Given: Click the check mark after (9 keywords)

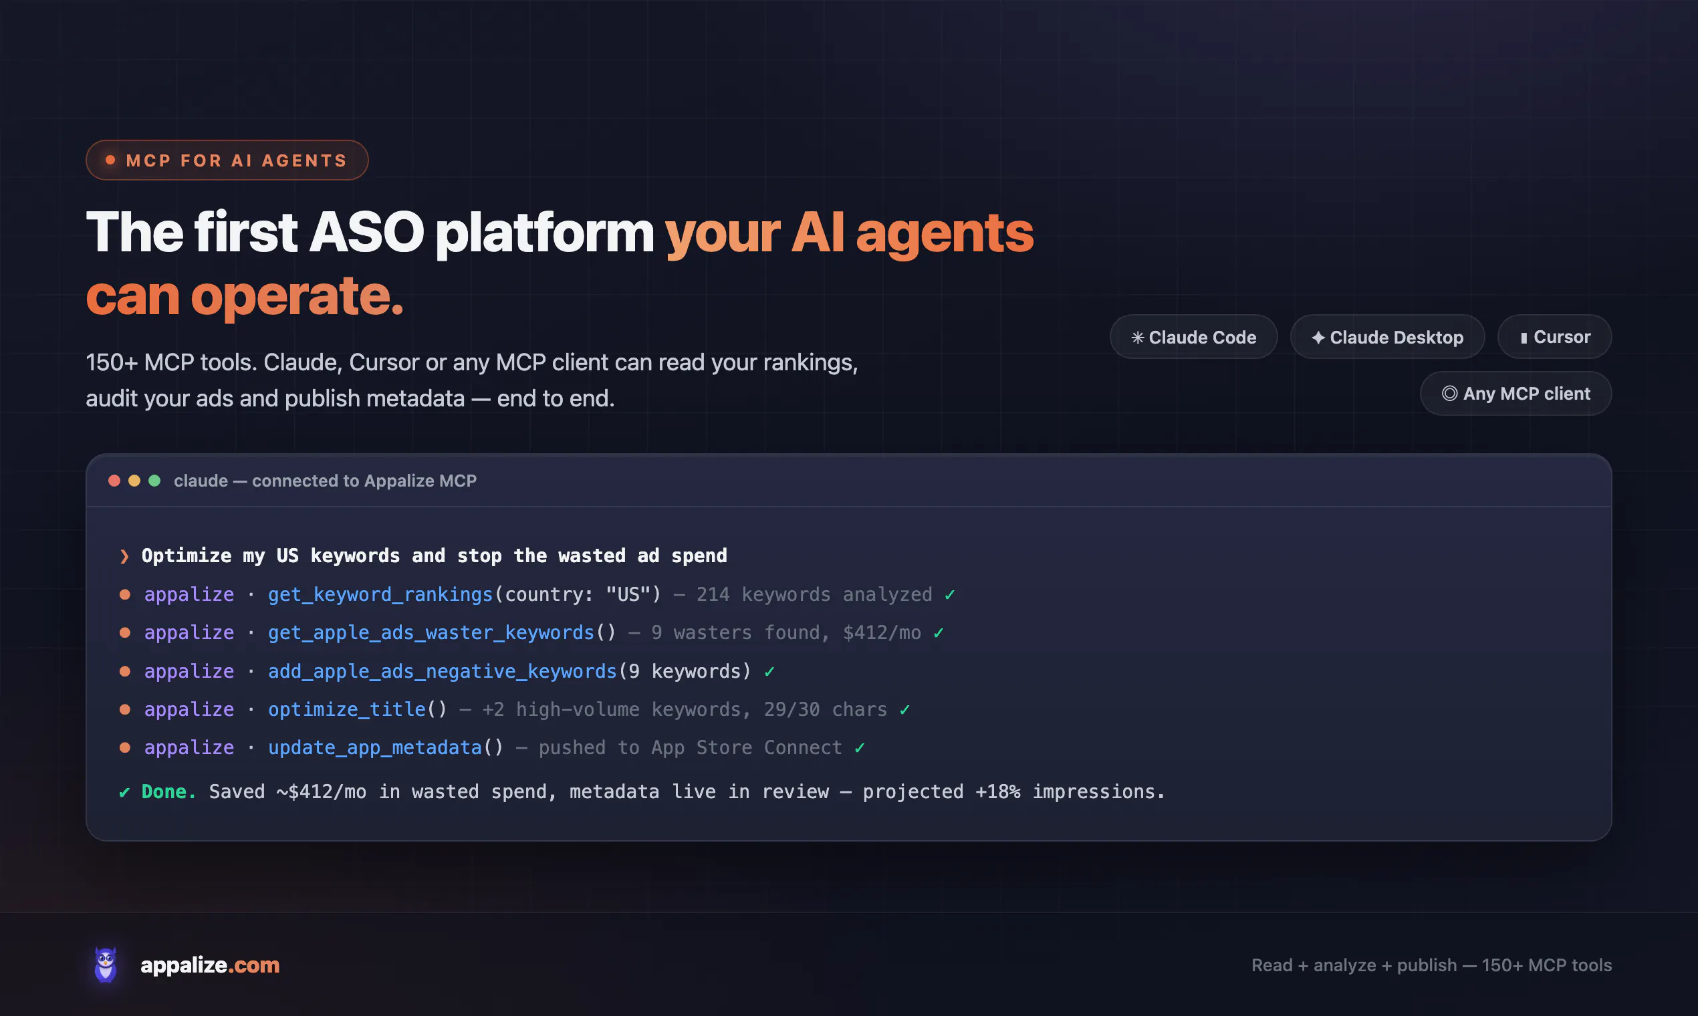Looking at the screenshot, I should point(769,672).
